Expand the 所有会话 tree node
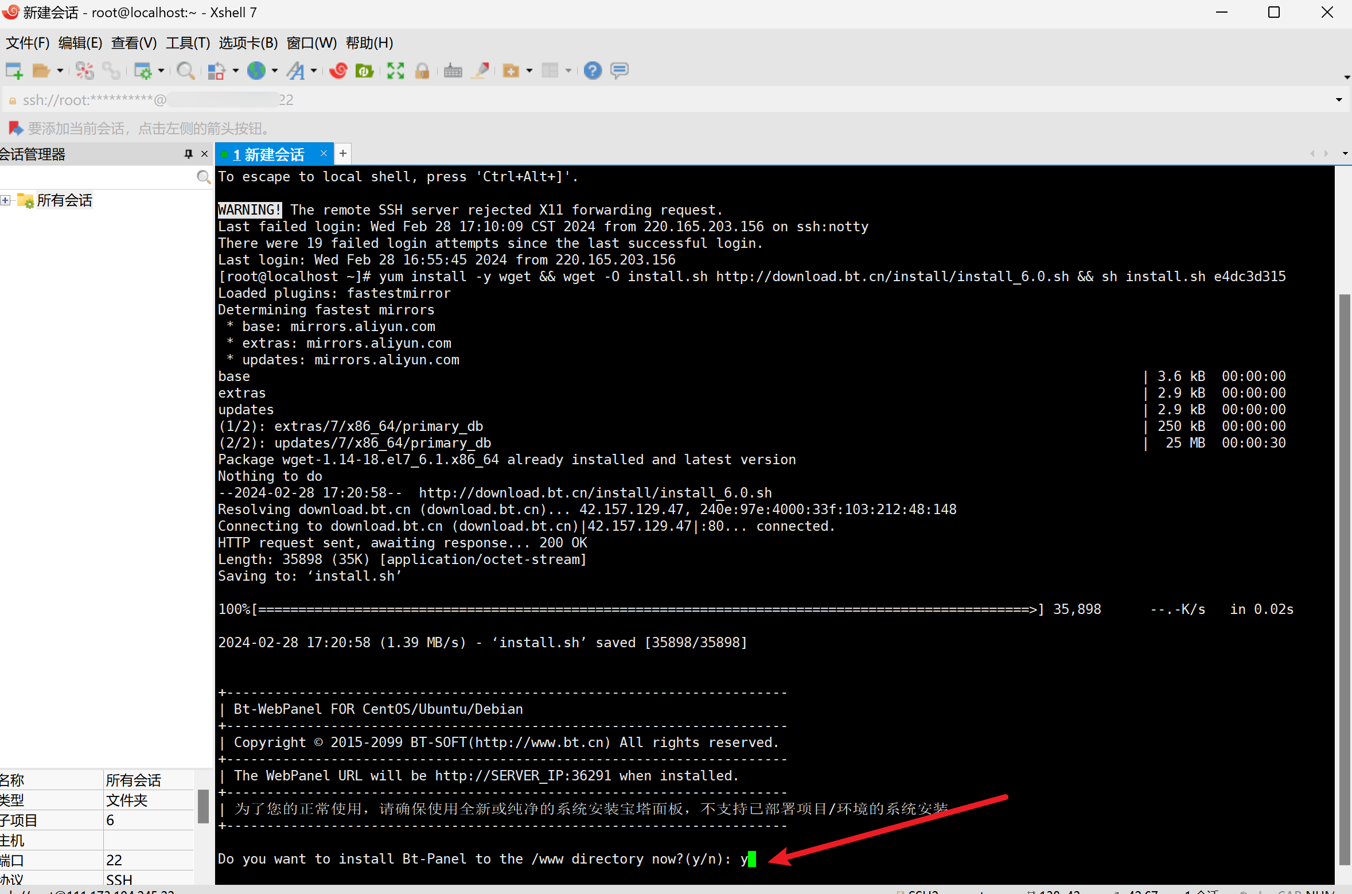This screenshot has height=894, width=1352. 6,200
